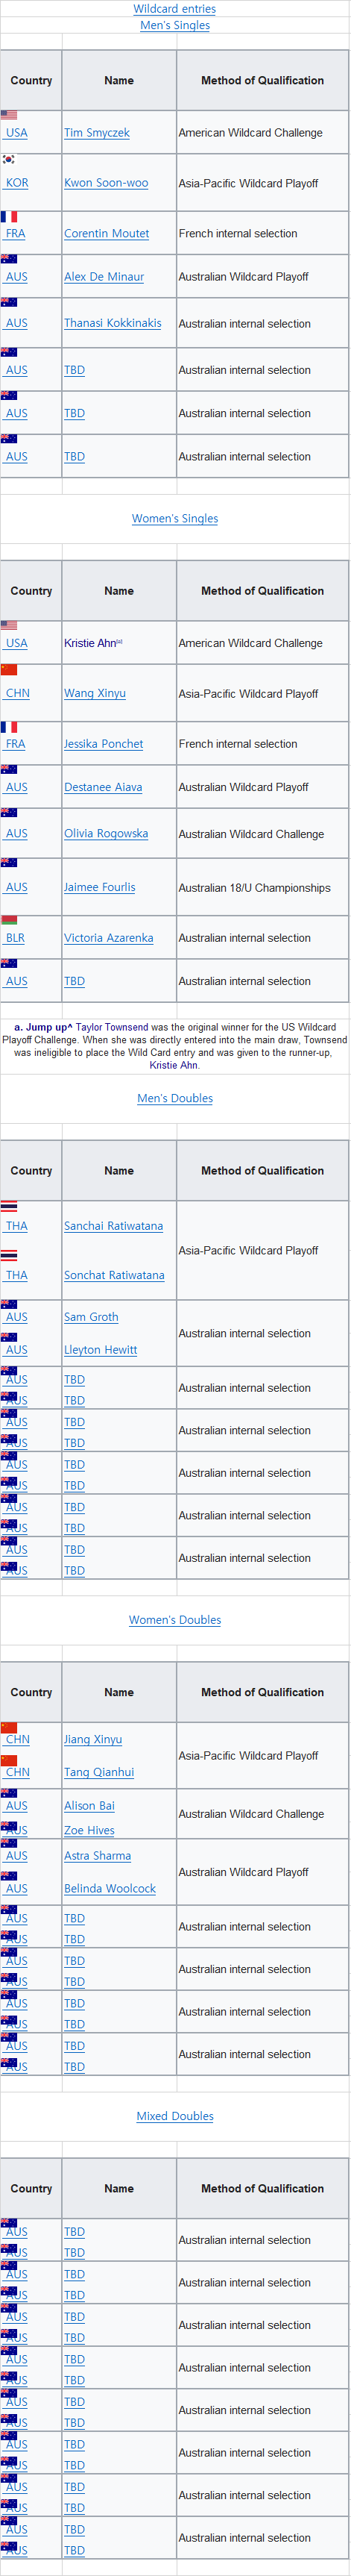Click the Thailand flag beside Sanchai Ratiwatana
Image resolution: width=351 pixels, height=2576 pixels.
tap(9, 1206)
